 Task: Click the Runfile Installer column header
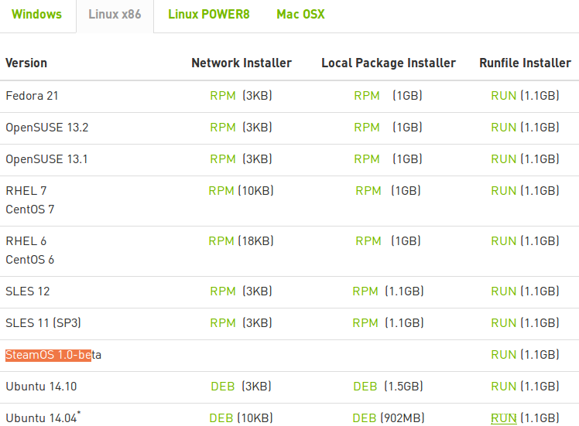pos(525,63)
